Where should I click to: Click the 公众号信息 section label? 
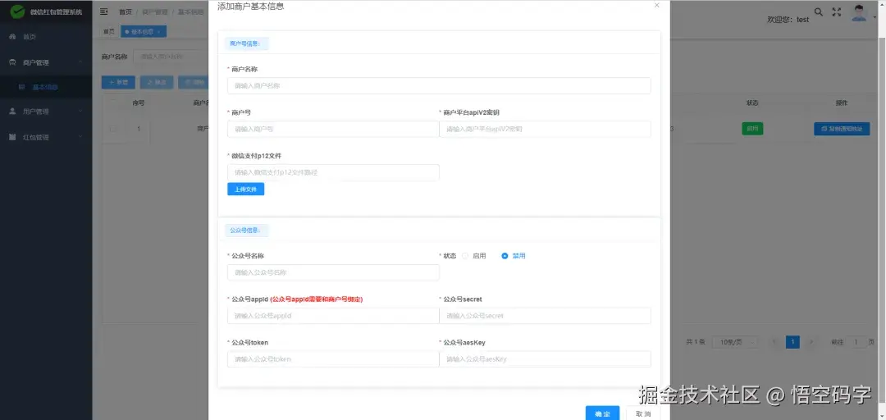coord(246,231)
